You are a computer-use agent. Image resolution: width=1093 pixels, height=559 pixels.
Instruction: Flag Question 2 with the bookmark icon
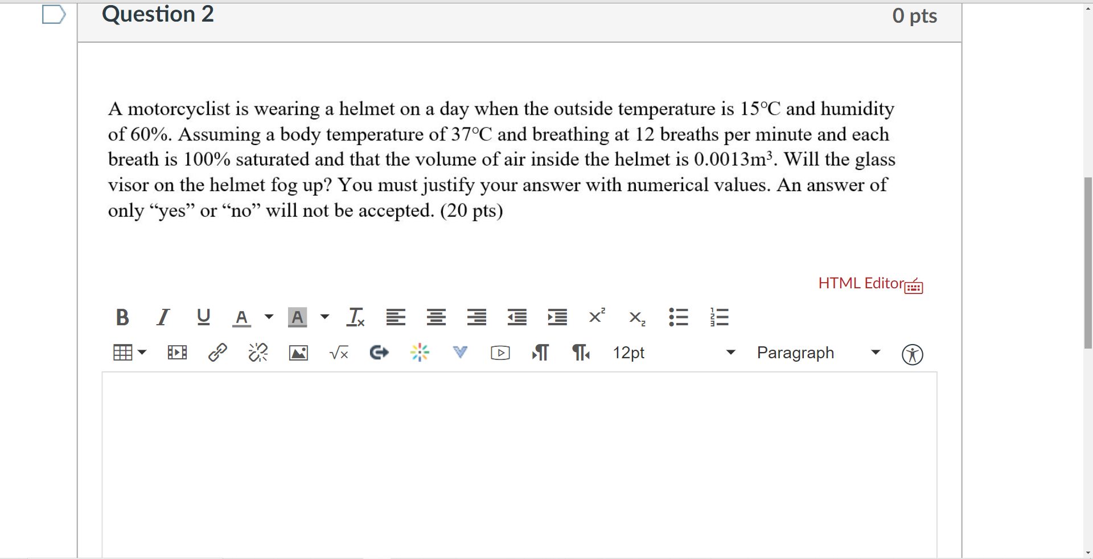[54, 15]
